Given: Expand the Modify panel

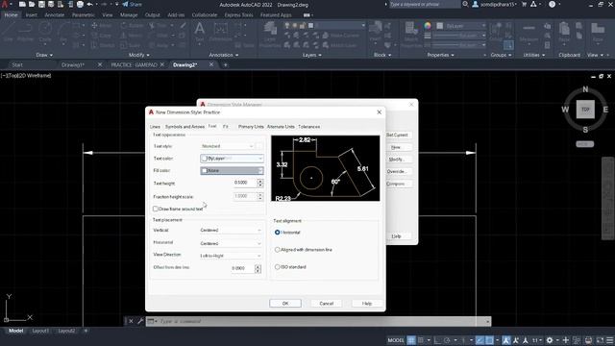Looking at the screenshot, I should (x=138, y=55).
